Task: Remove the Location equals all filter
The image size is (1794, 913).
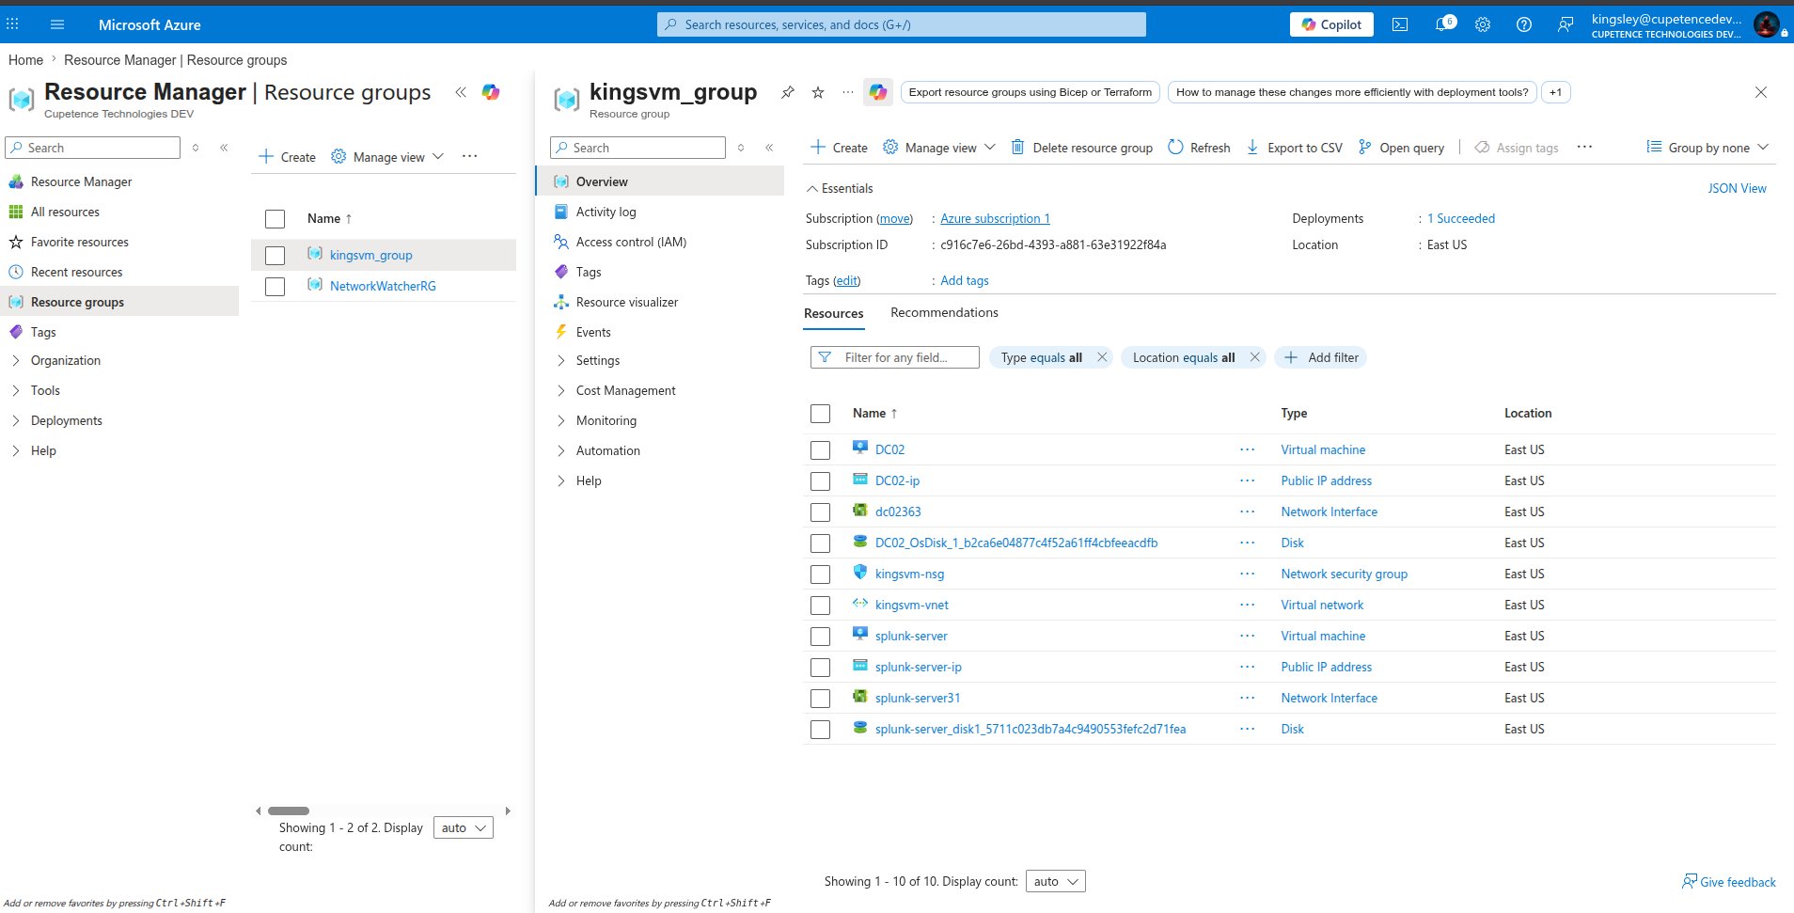Action: [x=1254, y=357]
